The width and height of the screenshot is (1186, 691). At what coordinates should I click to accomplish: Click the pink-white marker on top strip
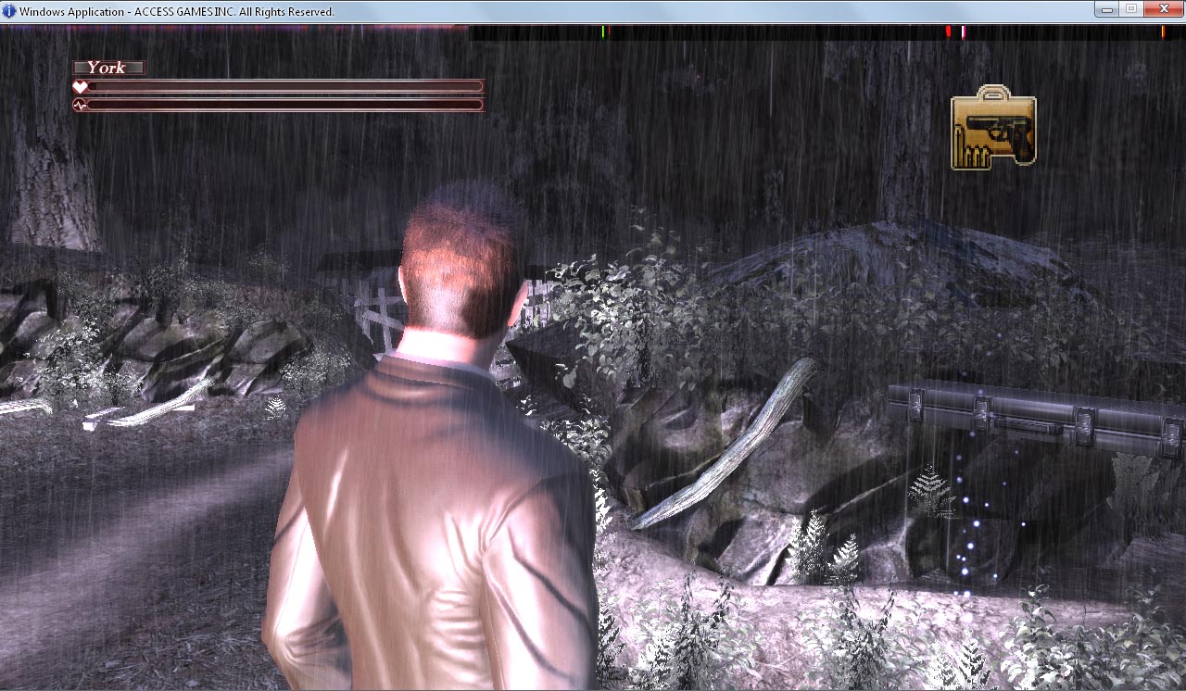tap(963, 31)
